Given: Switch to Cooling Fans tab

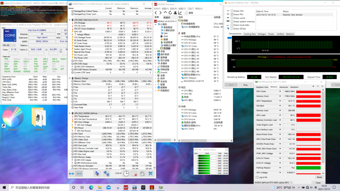Looking at the screenshot, I should coord(250,34).
